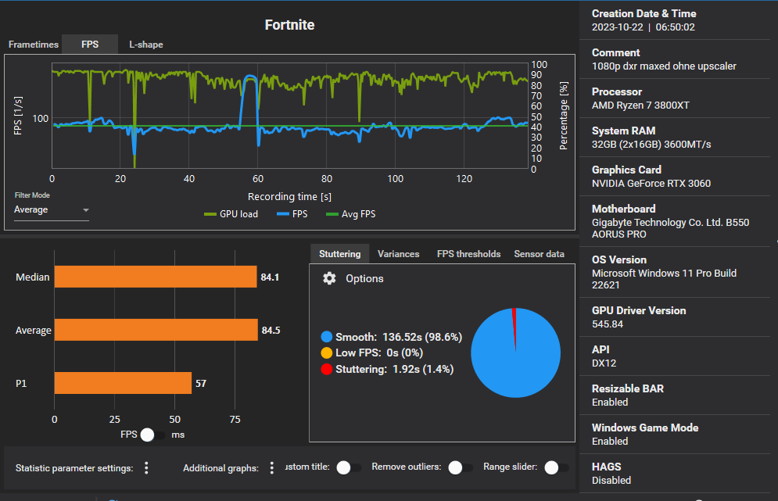Click the GPU driver version 545.84
The height and width of the screenshot is (501, 778).
tap(608, 324)
